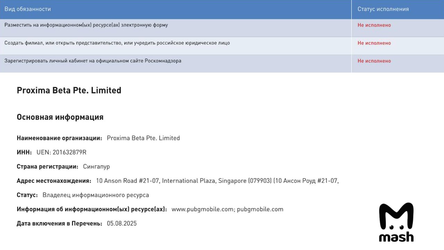Click the 'Наименование организации' label
Screen dimensions: 444x250
59,138
